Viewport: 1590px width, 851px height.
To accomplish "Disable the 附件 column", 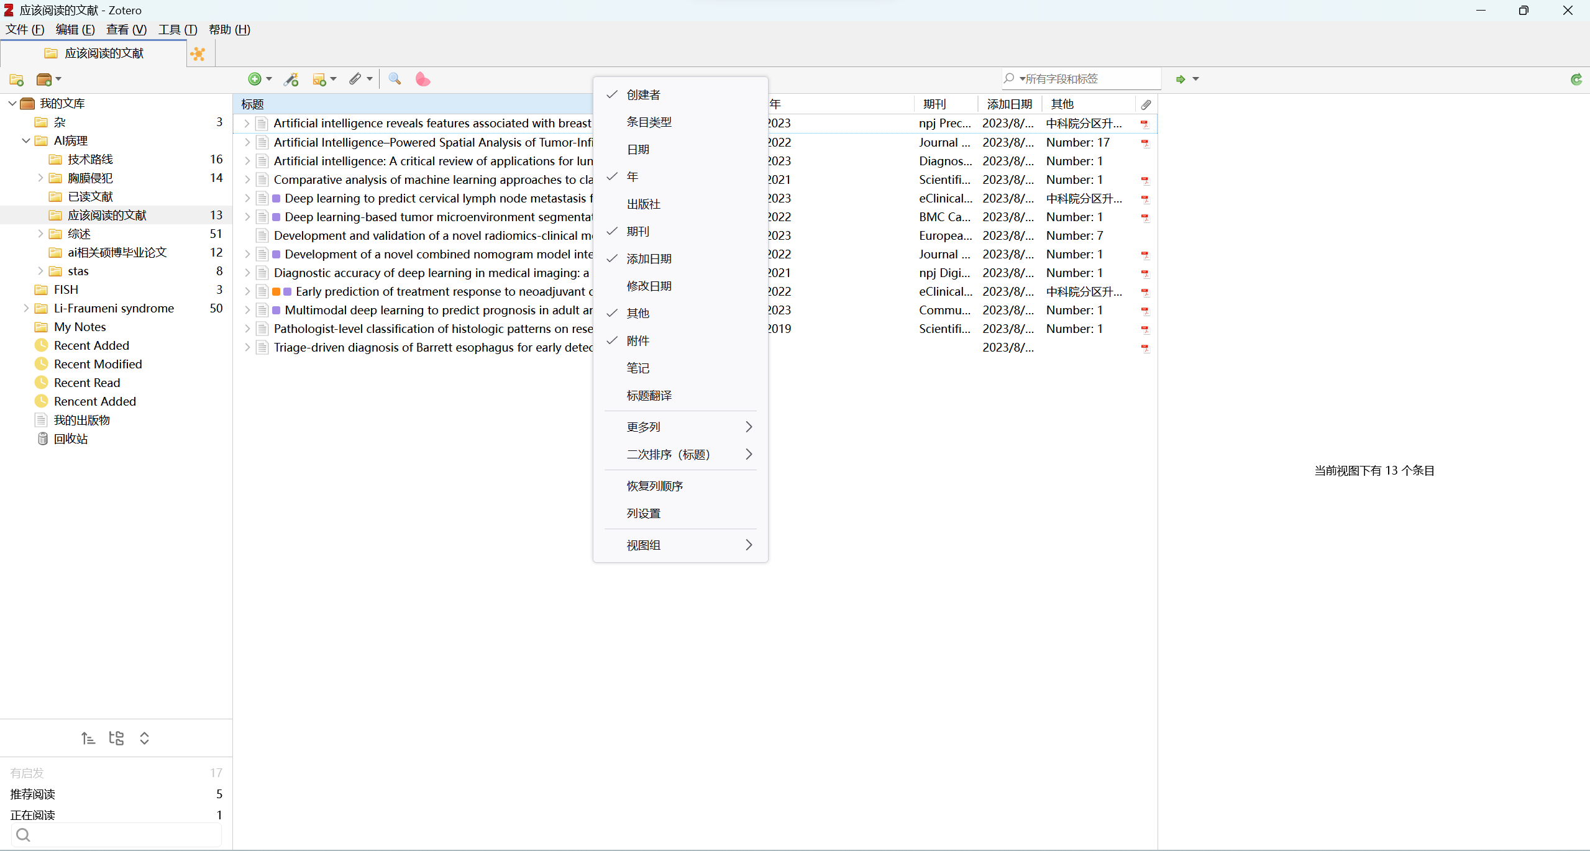I will 639,340.
